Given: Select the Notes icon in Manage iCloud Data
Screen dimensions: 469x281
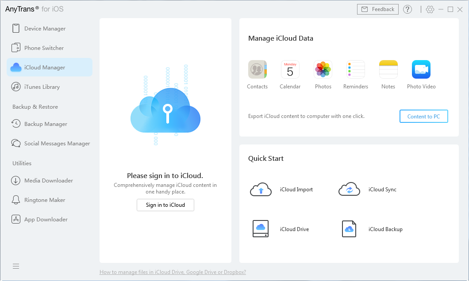Looking at the screenshot, I should pyautogui.click(x=388, y=69).
